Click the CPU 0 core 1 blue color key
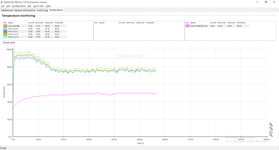The width and height of the screenshot is (279, 150). (5, 32)
